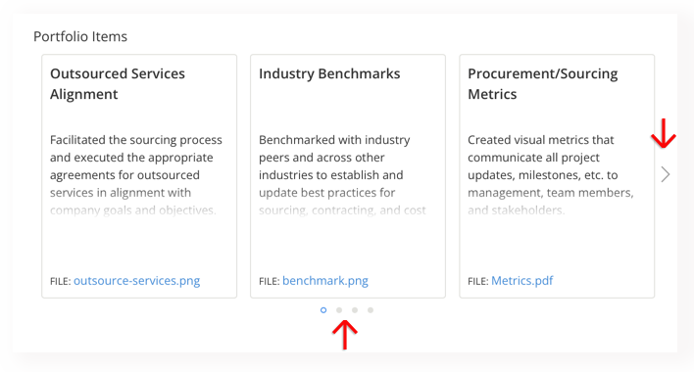Click the Procurement/Sourcing Metrics card title
The width and height of the screenshot is (694, 372).
pyautogui.click(x=543, y=83)
